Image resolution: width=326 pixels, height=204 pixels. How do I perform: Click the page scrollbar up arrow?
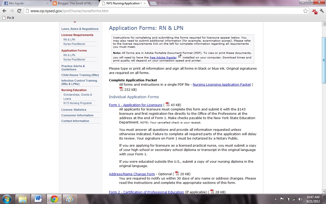(x=324, y=24)
